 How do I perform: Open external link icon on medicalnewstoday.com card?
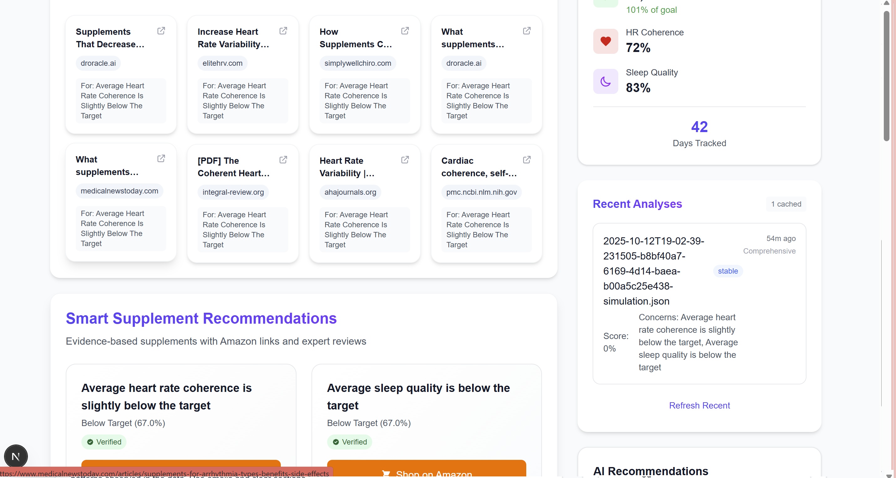coord(161,159)
